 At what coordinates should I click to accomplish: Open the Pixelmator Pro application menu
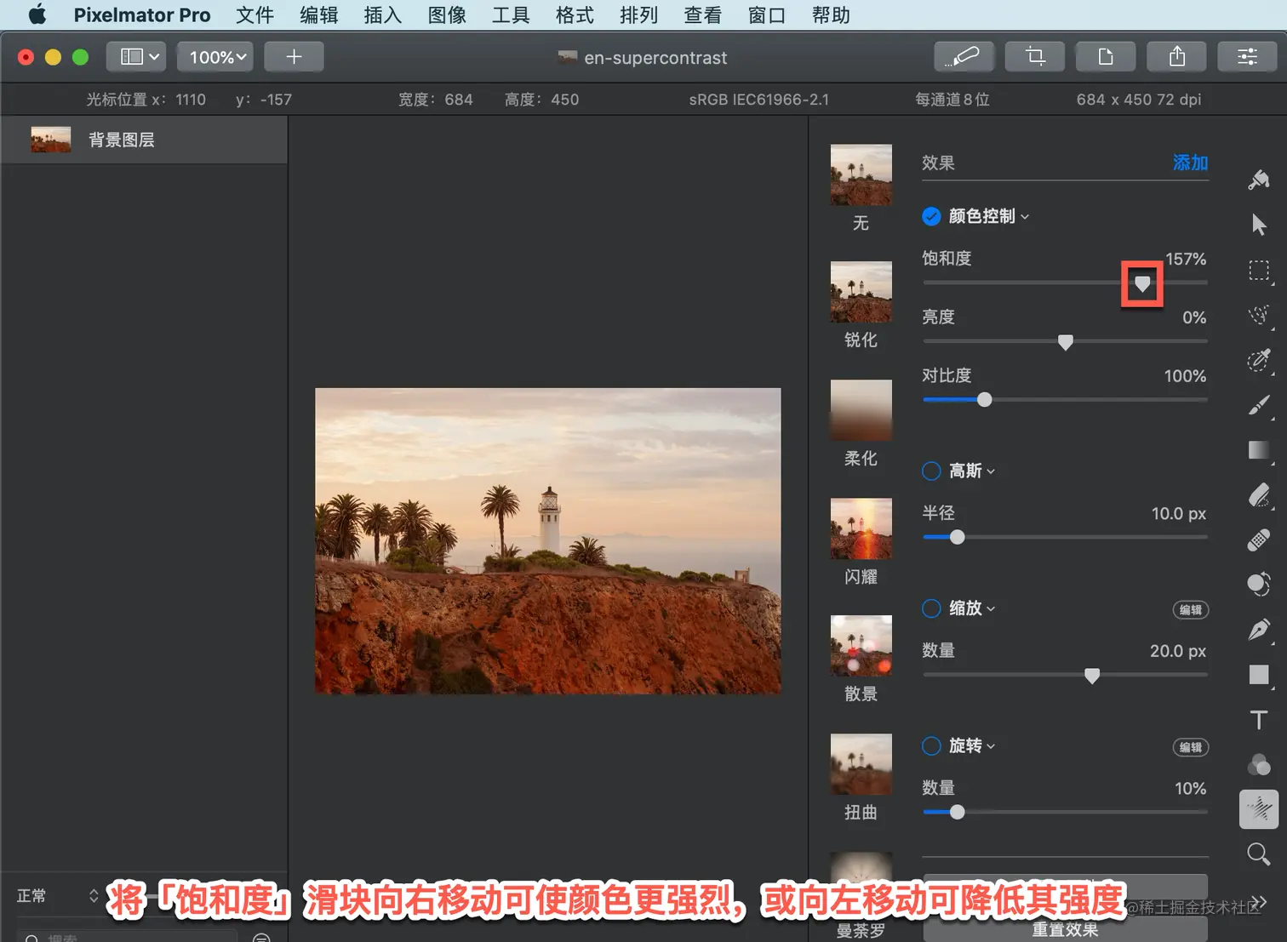142,14
